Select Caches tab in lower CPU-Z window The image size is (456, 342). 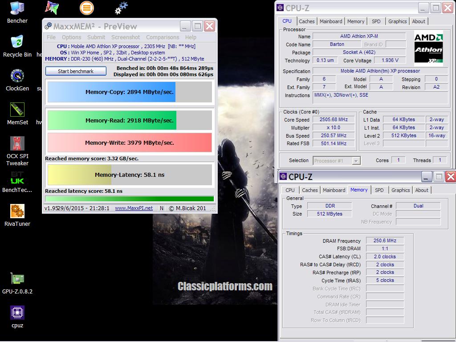(x=310, y=190)
